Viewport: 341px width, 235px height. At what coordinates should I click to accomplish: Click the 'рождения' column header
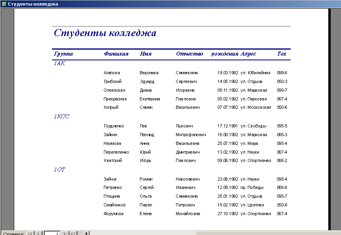[225, 54]
